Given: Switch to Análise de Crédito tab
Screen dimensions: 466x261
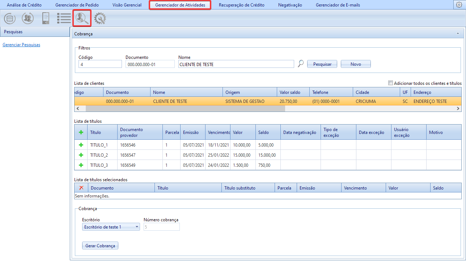Looking at the screenshot, I should [x=24, y=5].
